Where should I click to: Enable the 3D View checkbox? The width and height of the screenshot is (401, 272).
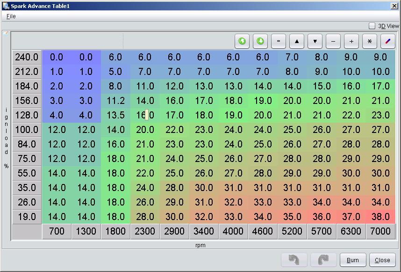click(372, 26)
